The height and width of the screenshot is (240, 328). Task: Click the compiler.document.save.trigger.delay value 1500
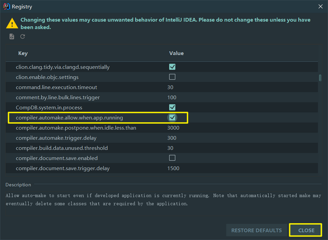(173, 168)
